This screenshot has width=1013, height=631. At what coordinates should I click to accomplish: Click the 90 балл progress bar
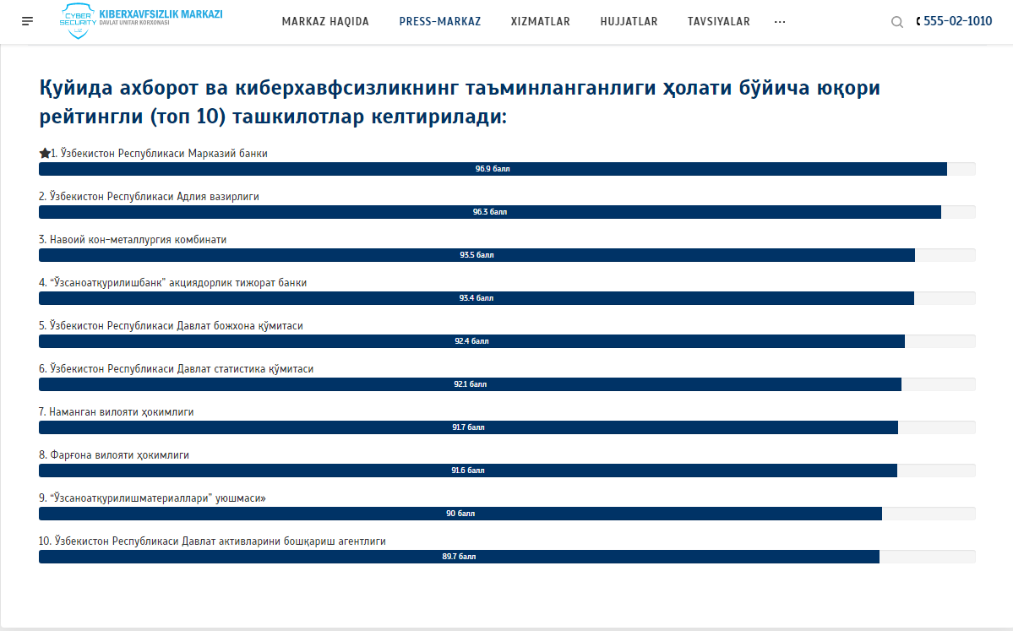(x=460, y=514)
